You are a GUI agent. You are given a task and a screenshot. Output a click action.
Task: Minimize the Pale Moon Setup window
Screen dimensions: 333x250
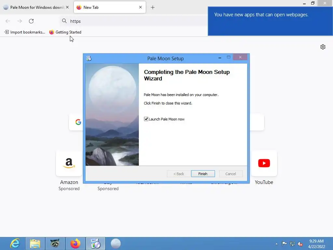(220, 58)
